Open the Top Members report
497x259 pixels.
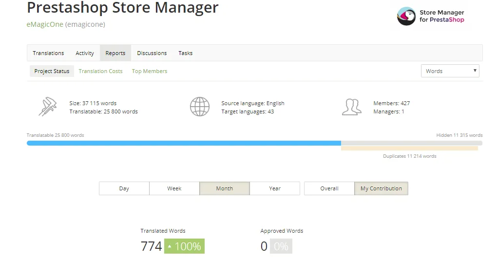click(149, 71)
